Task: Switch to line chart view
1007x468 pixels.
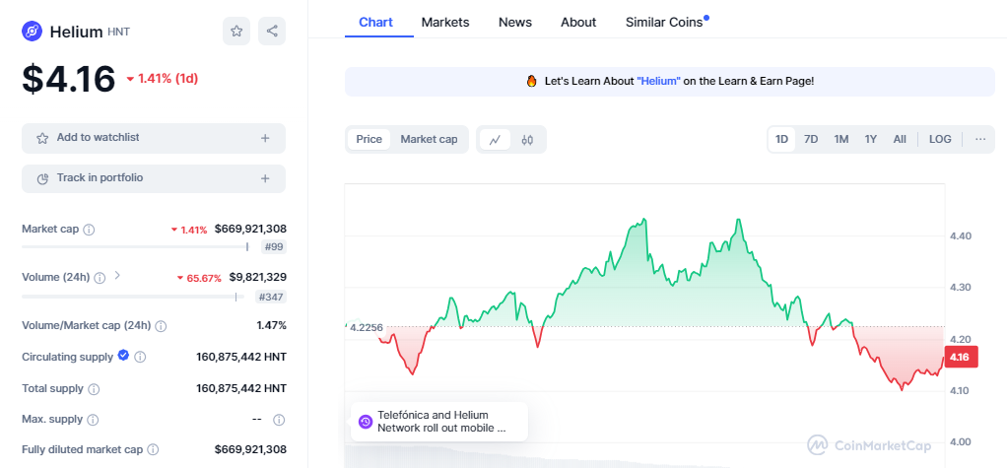Action: pyautogui.click(x=495, y=139)
